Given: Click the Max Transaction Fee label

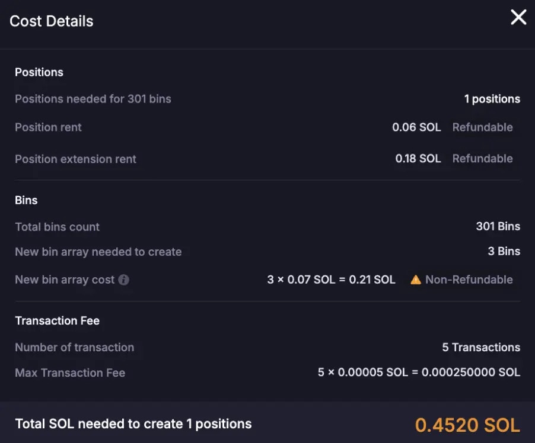Looking at the screenshot, I should click(70, 373).
